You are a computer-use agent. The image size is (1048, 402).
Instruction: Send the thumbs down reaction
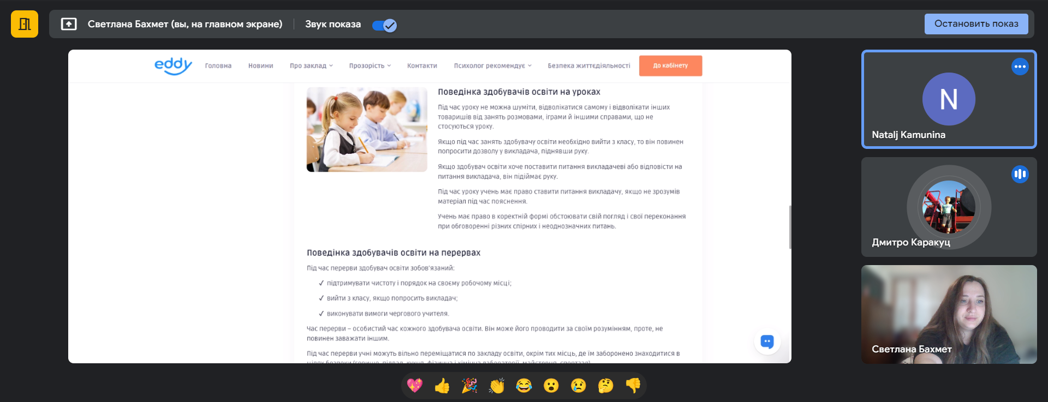(x=633, y=386)
